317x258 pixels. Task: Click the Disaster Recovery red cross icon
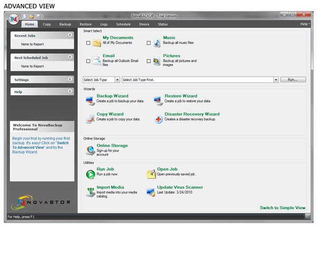pos(158,119)
